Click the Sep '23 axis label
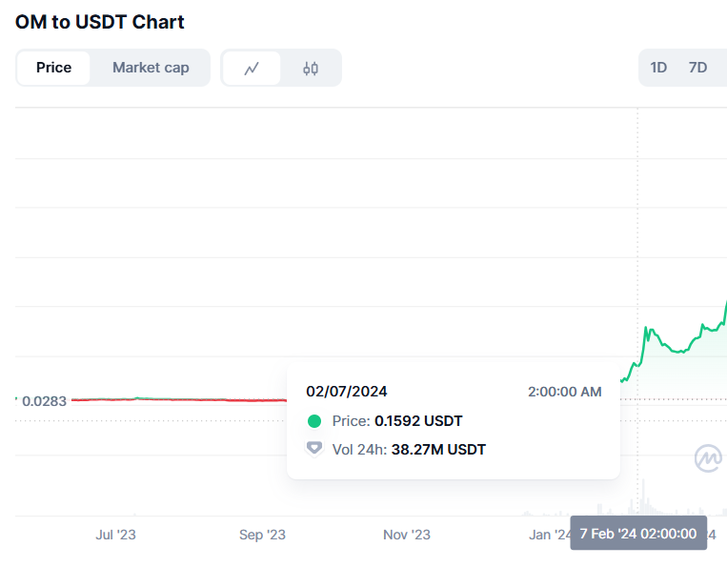The image size is (727, 567). (262, 535)
